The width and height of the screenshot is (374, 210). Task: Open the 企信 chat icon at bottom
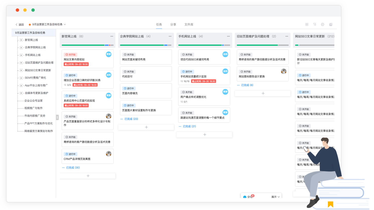pyautogui.click(x=245, y=197)
